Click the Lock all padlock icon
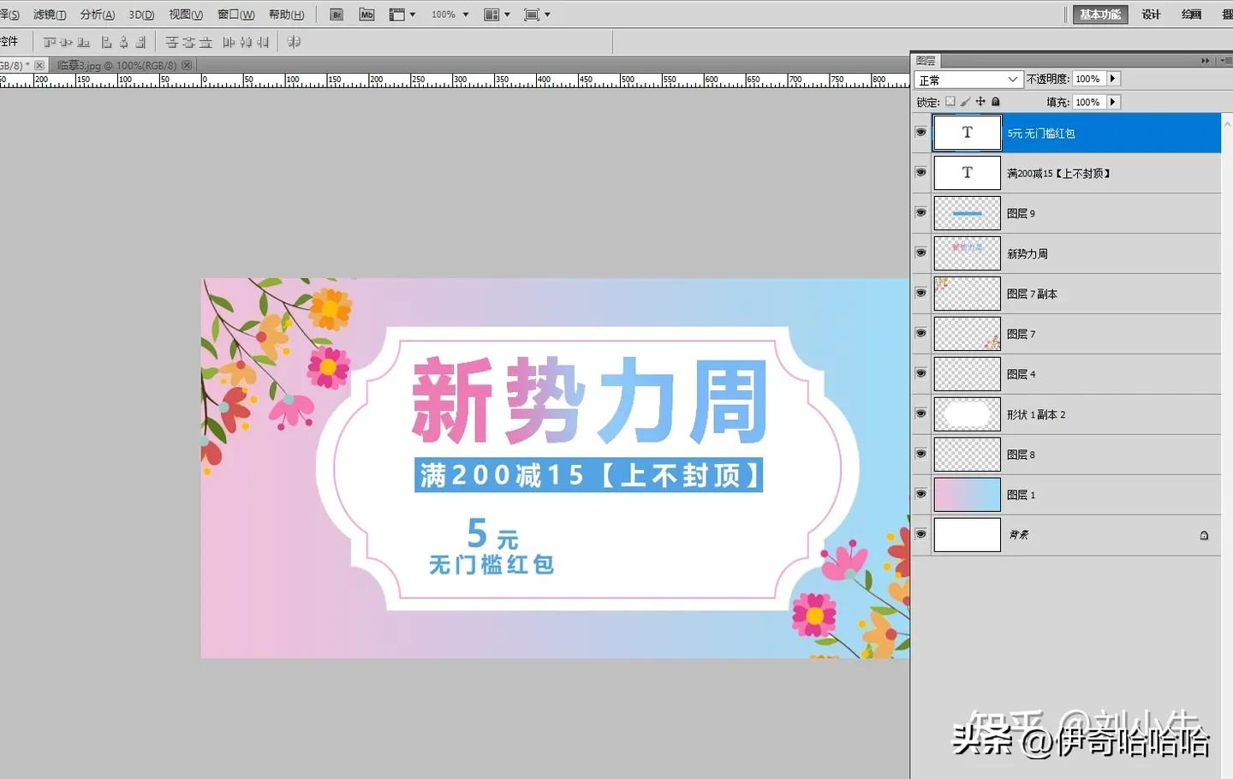Screen dimensions: 1233x779 tap(995, 101)
